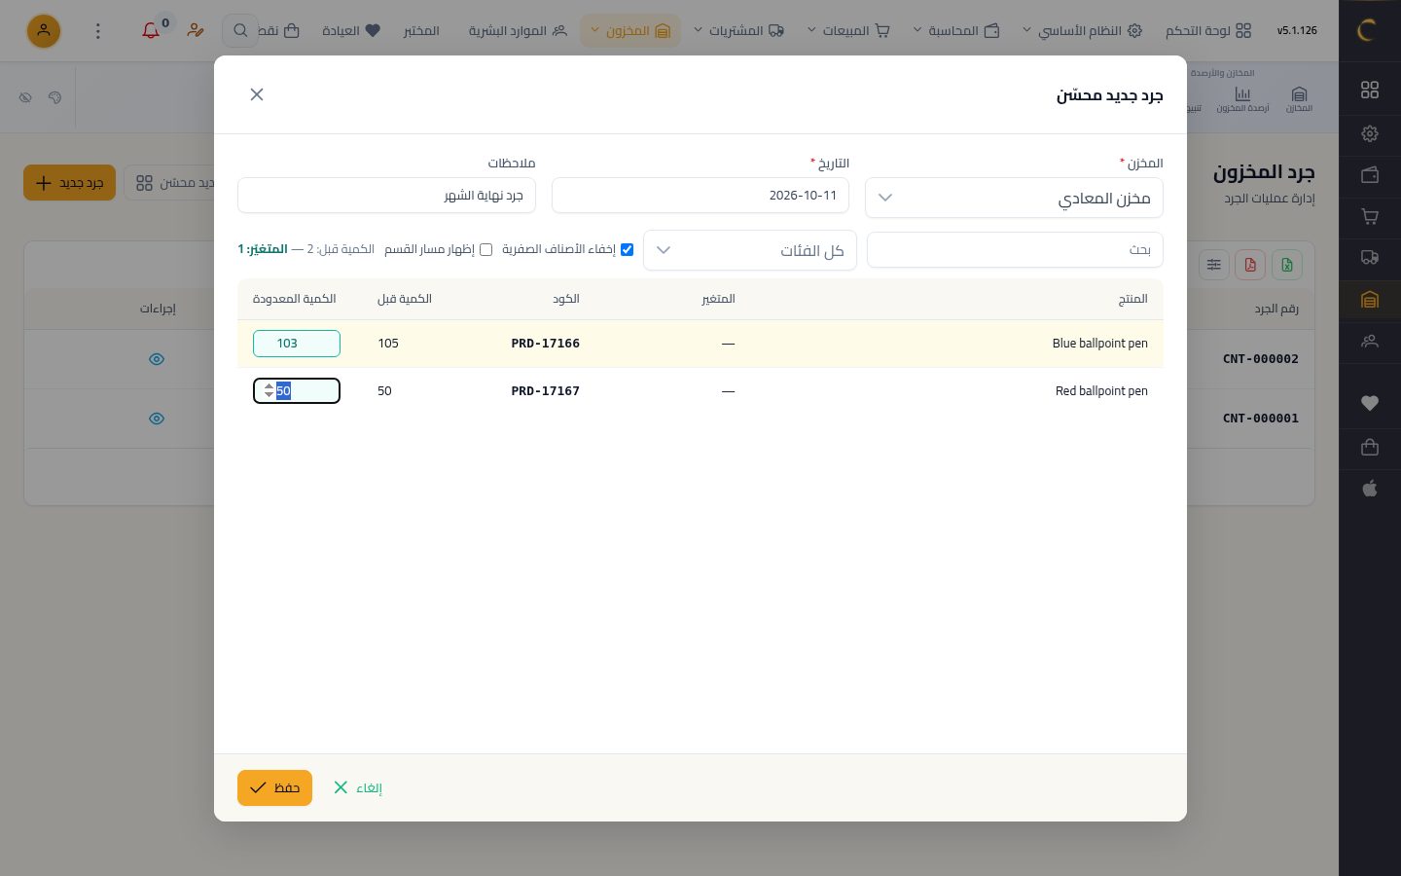This screenshot has width=1401, height=876.
Task: Open the user profile avatar
Action: click(x=44, y=31)
